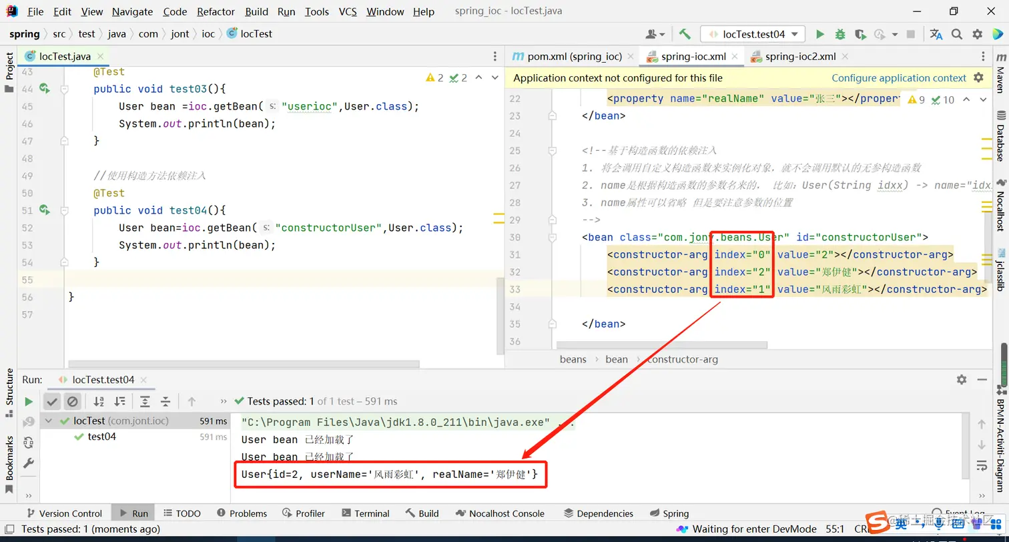Viewport: 1009px width, 542px height.
Task: Click the 'ioc' breadcrumb in navigation bar
Action: (208, 34)
